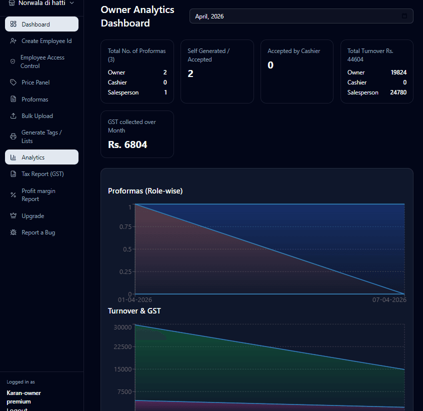Click the Price Panel tag icon
423x411 pixels.
pos(13,82)
